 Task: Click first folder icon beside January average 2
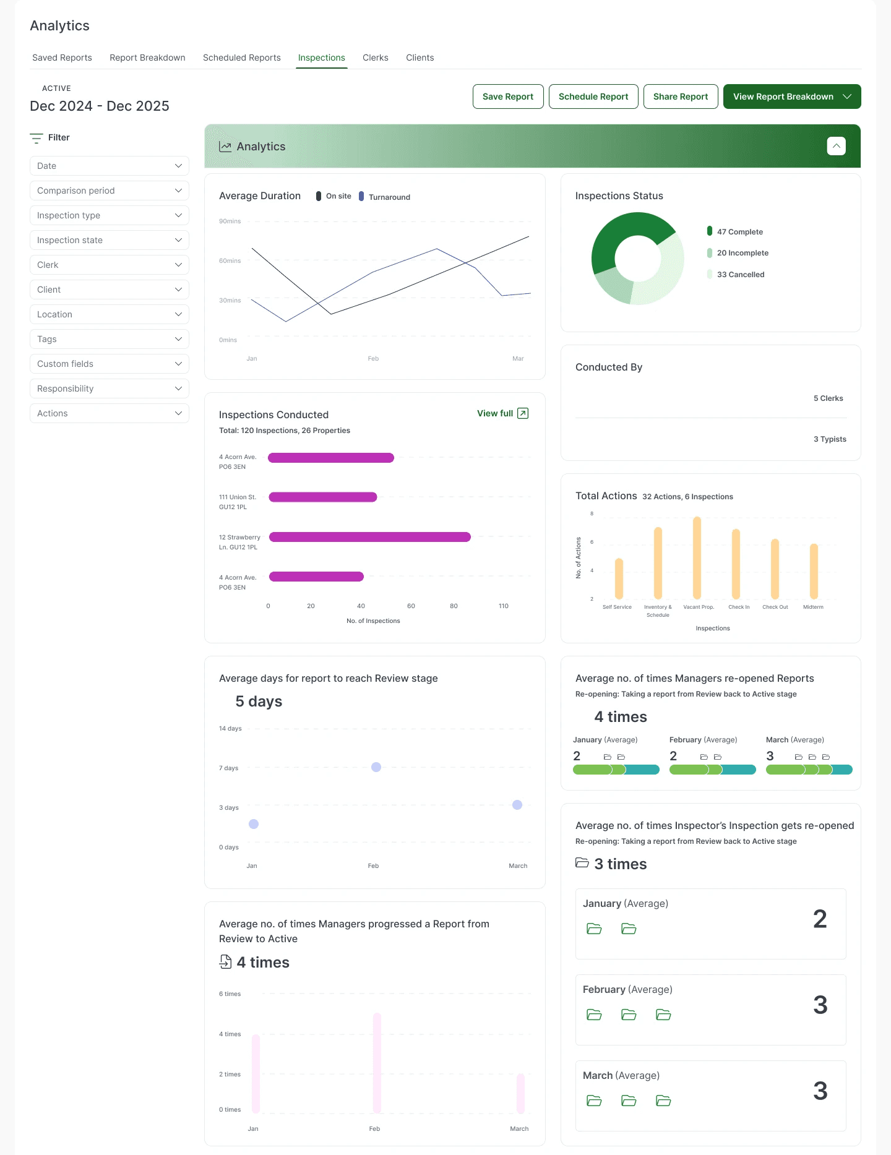point(608,757)
